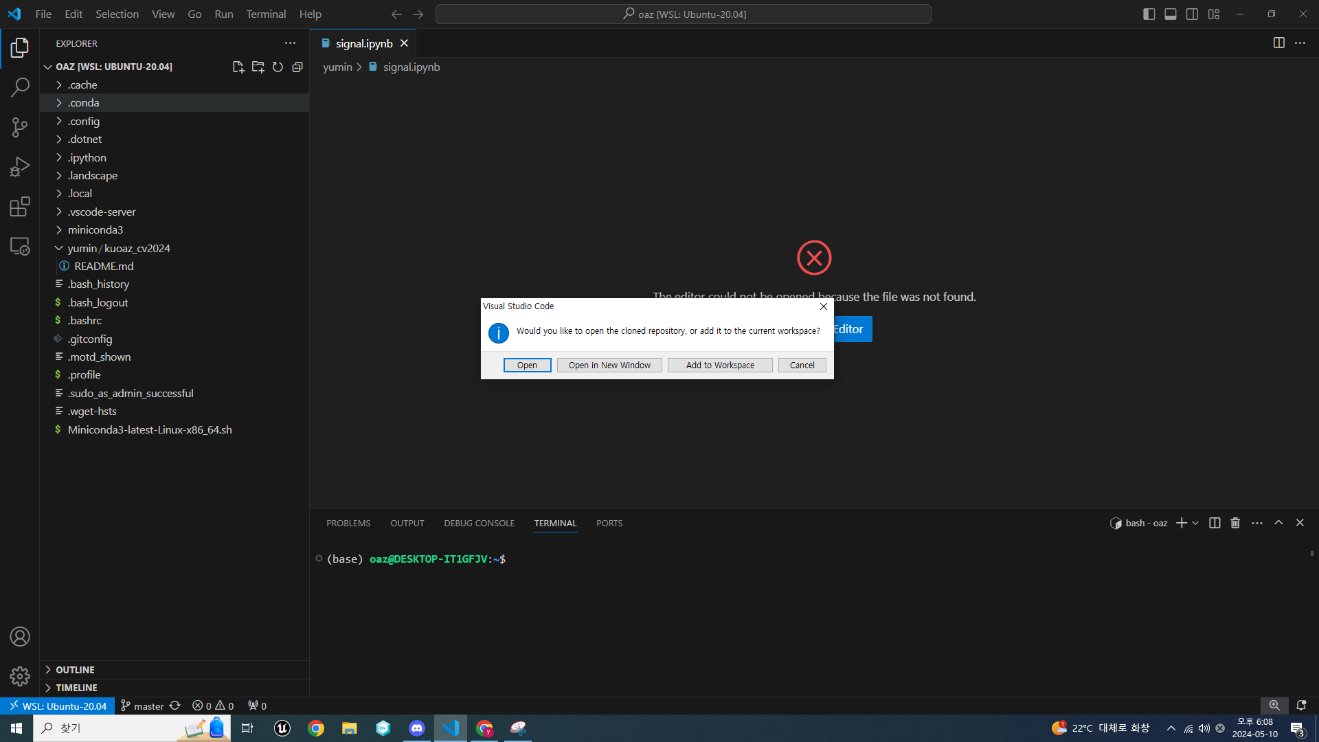Click Add to Workspace in dialog
The width and height of the screenshot is (1319, 742).
pyautogui.click(x=720, y=365)
